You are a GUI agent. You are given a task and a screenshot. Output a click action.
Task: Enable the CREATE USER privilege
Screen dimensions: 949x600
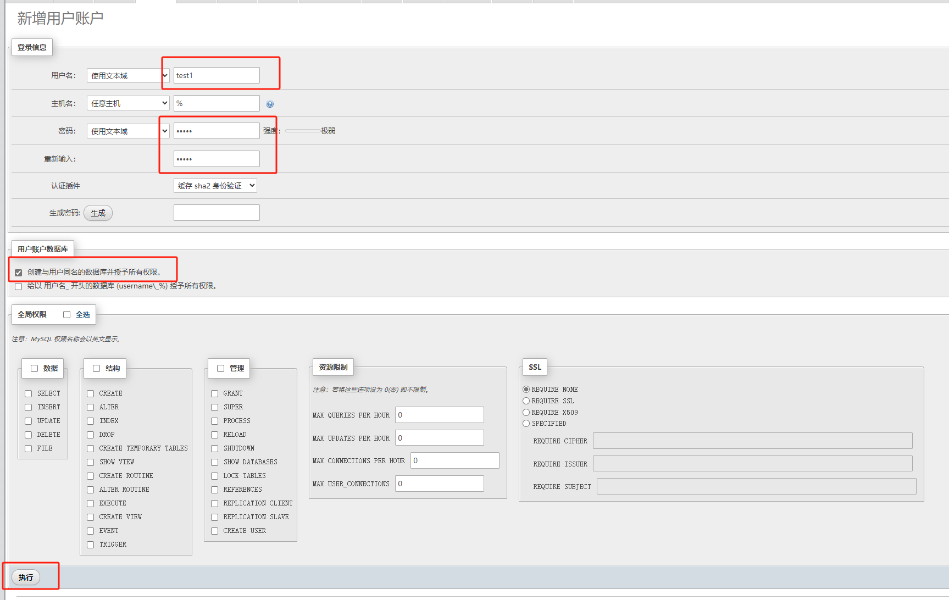pyautogui.click(x=215, y=531)
